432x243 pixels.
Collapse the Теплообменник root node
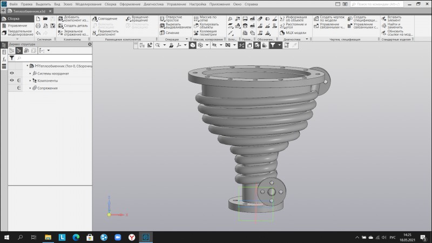point(28,66)
